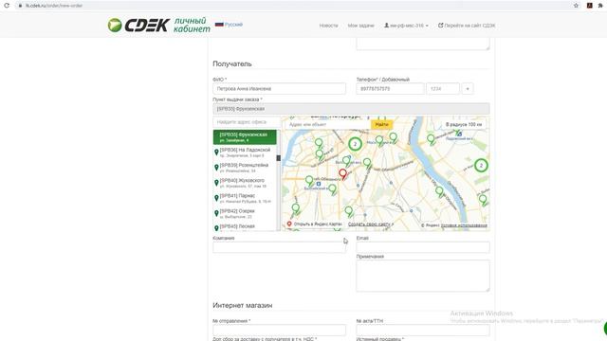Select the [SPB42] Озерки office
Screen dimensions: 607x341
245,213
